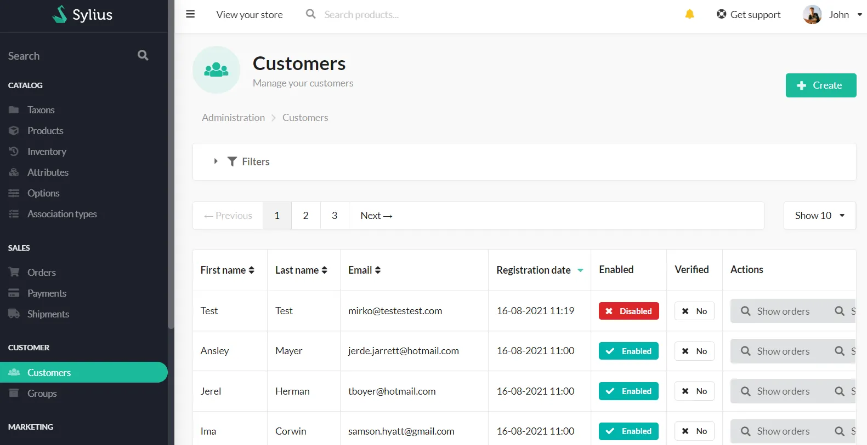Open the Show 10 per-page dropdown
The image size is (867, 445).
pyautogui.click(x=819, y=216)
